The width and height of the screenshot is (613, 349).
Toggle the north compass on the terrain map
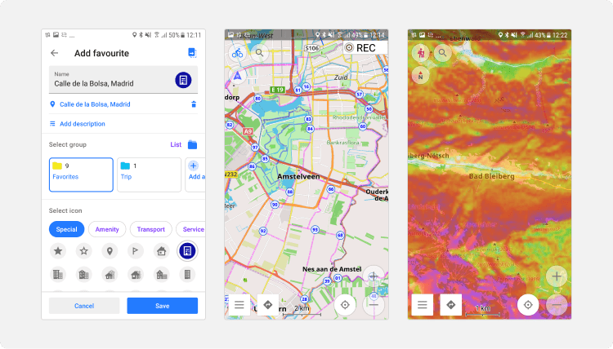click(420, 76)
